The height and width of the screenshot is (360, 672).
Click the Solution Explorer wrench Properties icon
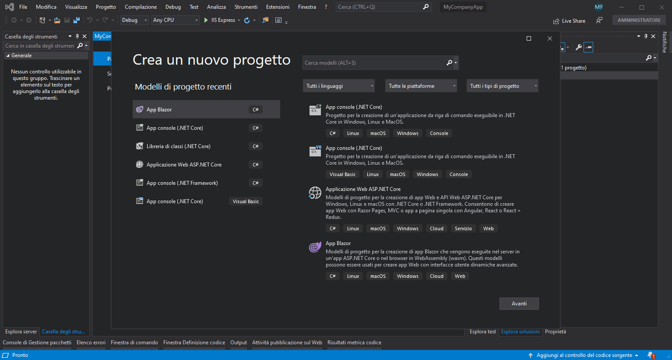pos(579,47)
